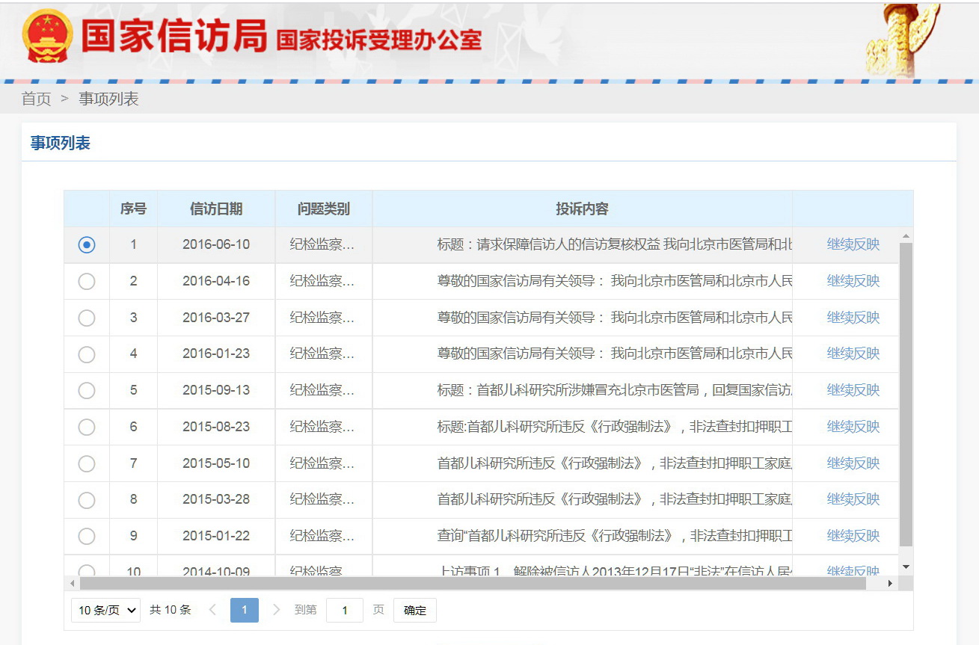Screen dimensions: 979x645
Task: Click scroll-down arrow of table scrollbar
Action: 906,568
